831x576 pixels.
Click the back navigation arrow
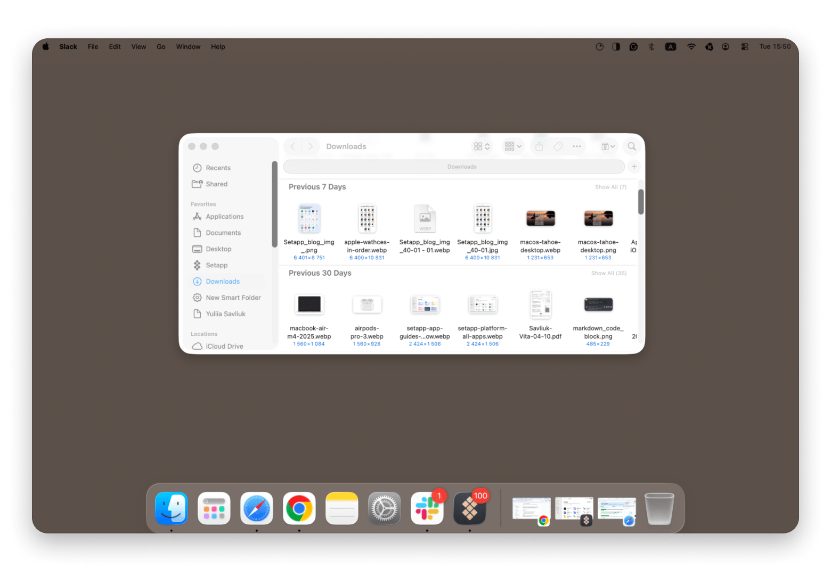pyautogui.click(x=293, y=146)
